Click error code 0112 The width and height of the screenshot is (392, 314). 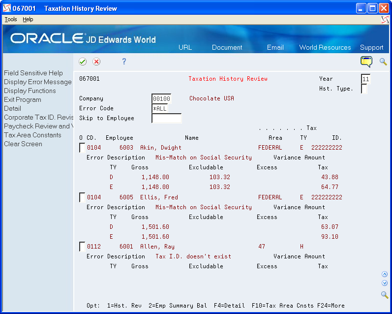tap(94, 247)
